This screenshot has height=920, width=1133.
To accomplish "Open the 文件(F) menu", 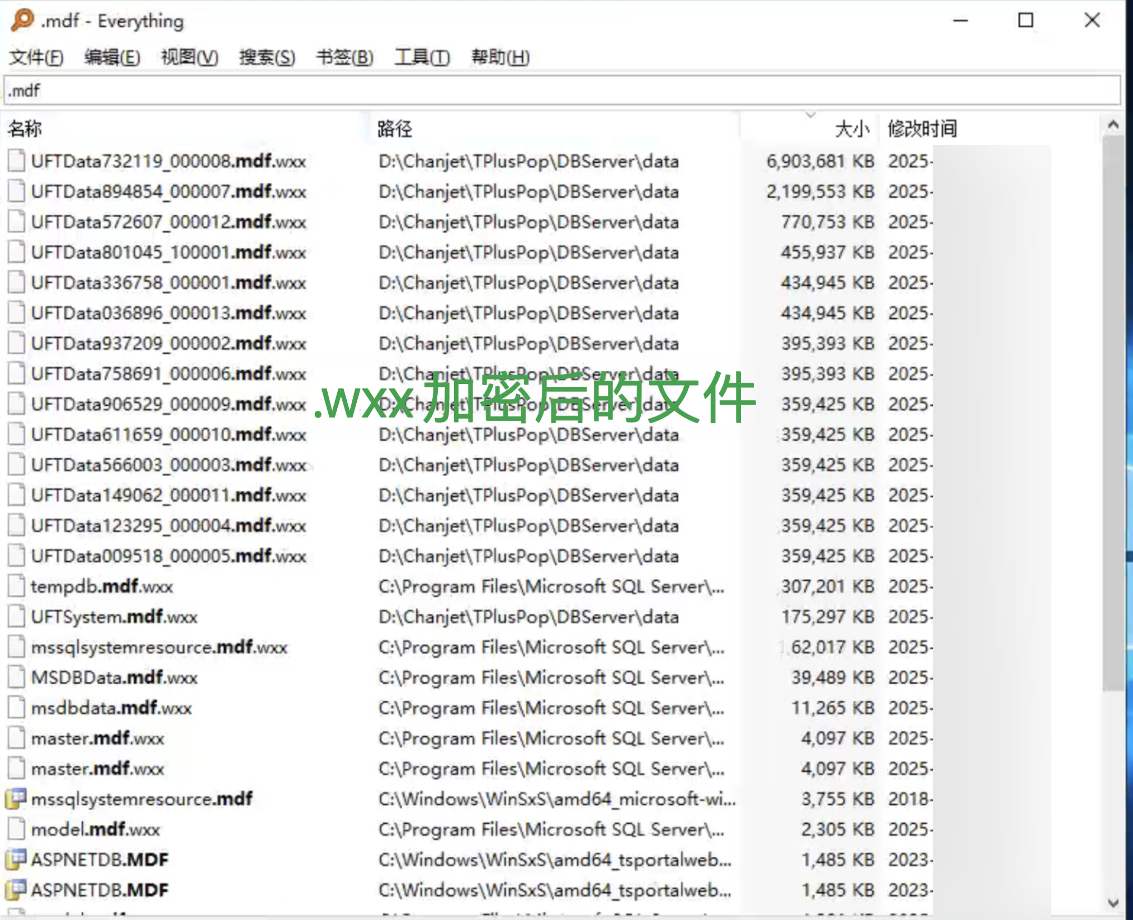I will [x=36, y=57].
